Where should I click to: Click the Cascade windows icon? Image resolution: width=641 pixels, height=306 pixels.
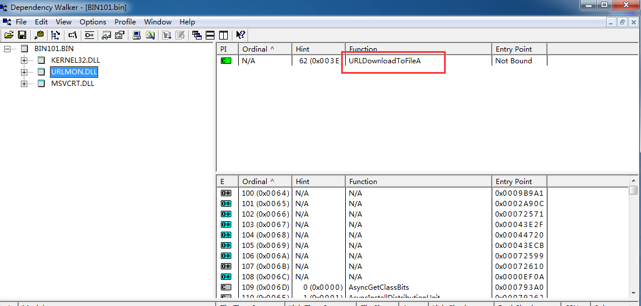coord(197,35)
